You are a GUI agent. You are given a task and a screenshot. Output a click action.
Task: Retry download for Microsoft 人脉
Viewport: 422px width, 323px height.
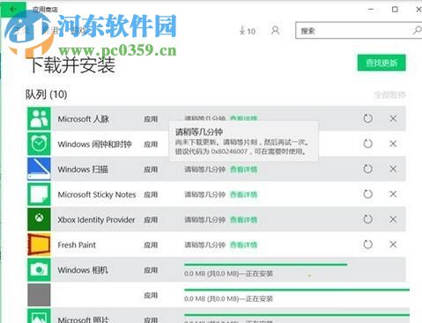(x=368, y=119)
